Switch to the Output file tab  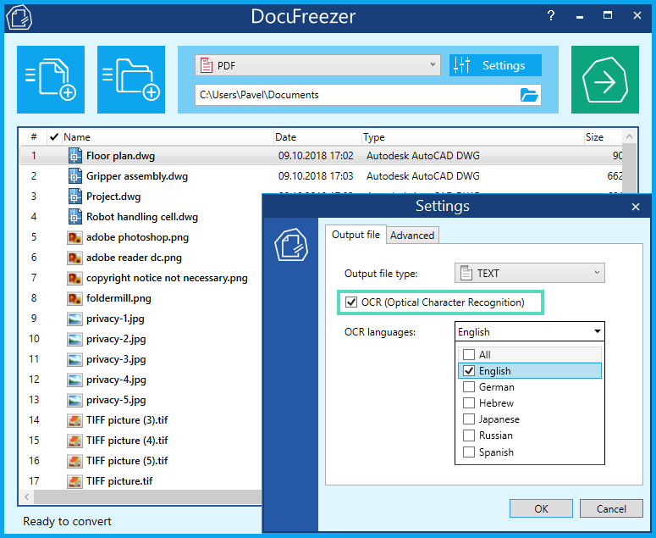[356, 235]
